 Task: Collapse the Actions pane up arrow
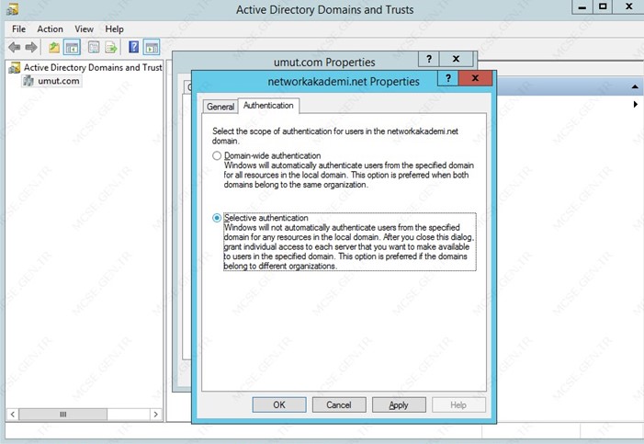pos(635,86)
